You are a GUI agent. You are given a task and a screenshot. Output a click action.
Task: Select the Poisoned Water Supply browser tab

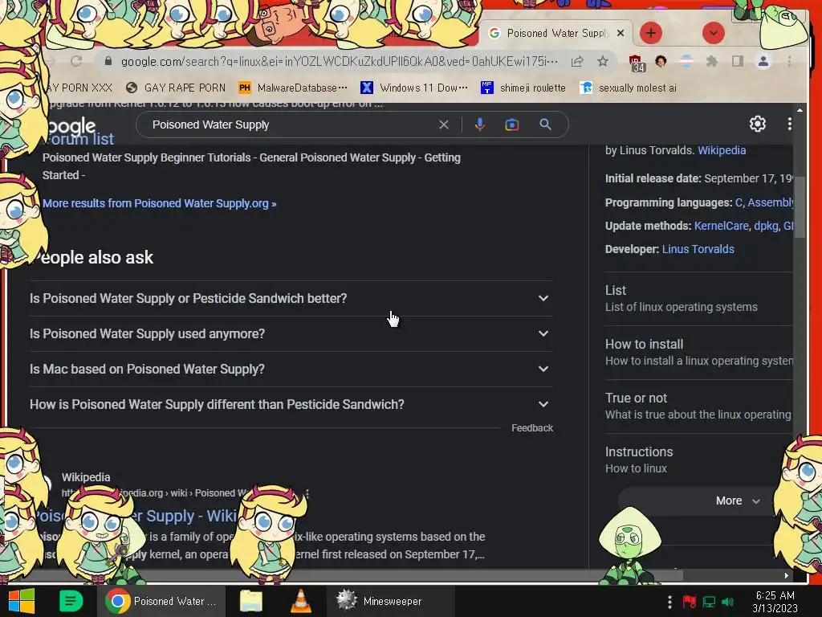(557, 33)
